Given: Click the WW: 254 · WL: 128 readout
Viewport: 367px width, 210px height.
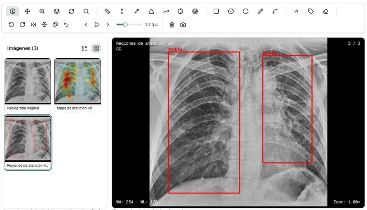Looking at the screenshot, I should click(x=137, y=202).
